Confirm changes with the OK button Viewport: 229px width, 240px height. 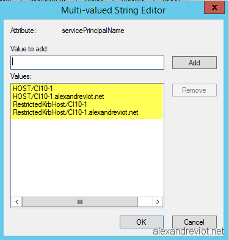tap(142, 222)
